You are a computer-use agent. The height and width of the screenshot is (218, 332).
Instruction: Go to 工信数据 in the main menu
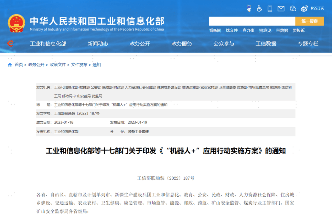[x=266, y=44]
